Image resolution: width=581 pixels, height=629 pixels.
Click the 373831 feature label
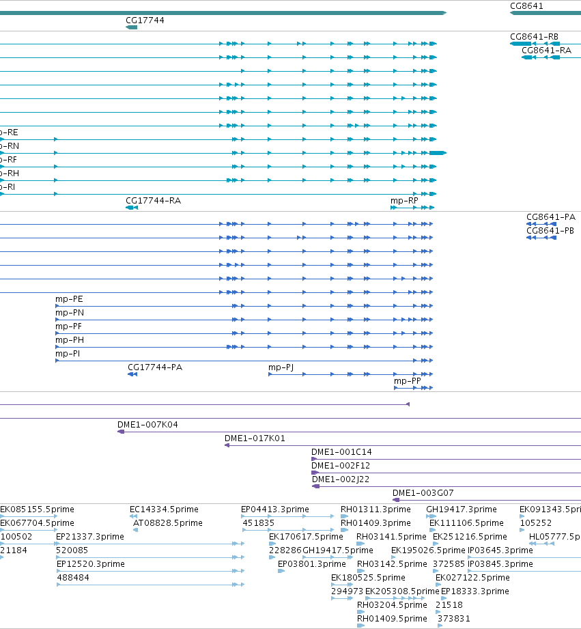453,618
